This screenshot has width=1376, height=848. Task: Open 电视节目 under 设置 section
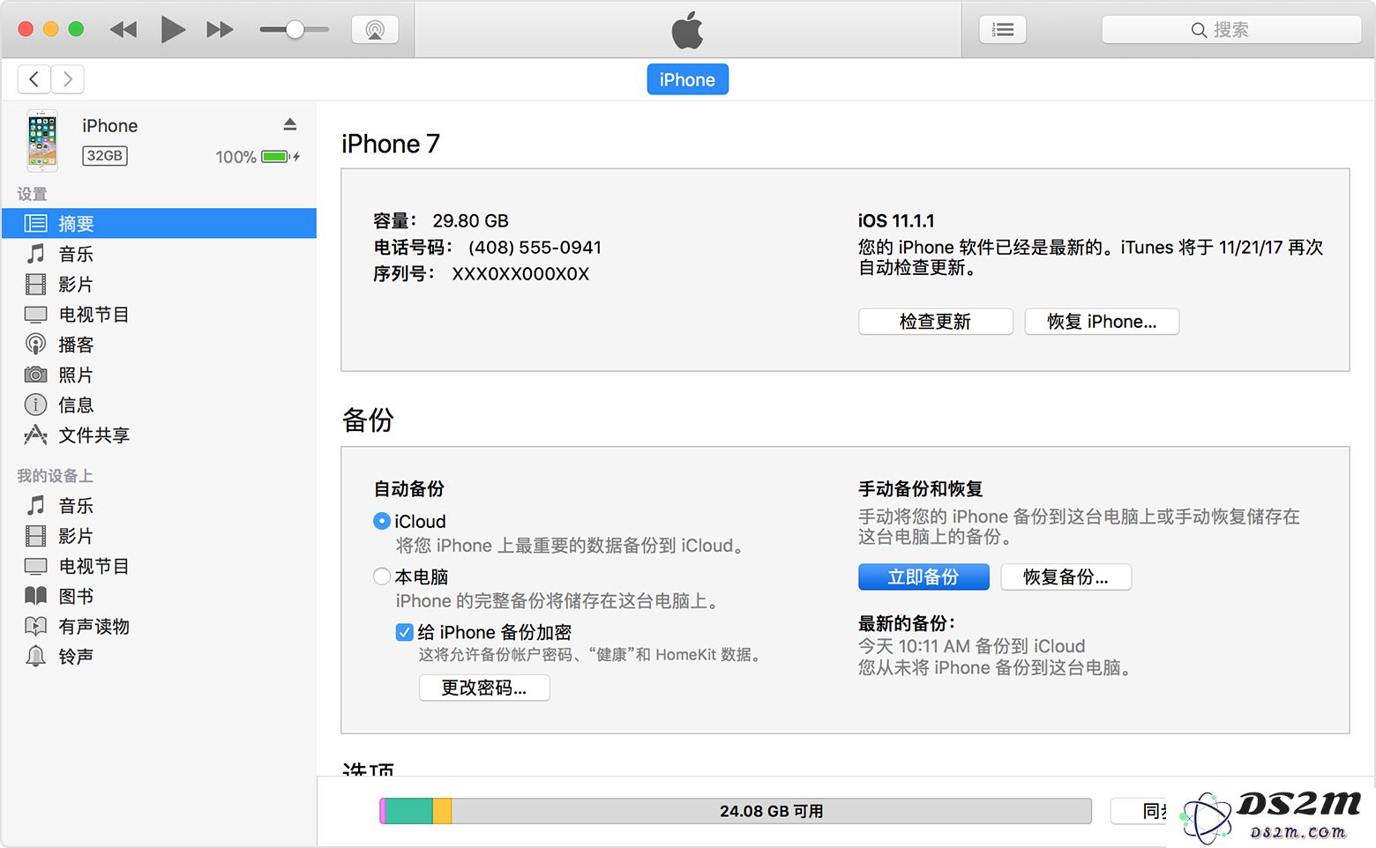(159, 315)
